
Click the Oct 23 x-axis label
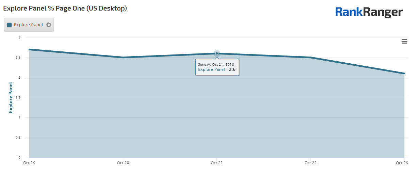pos(402,163)
